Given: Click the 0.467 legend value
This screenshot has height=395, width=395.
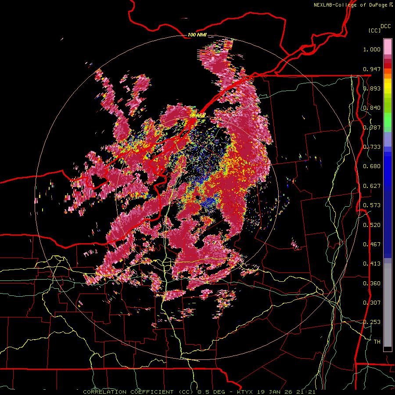Looking at the screenshot, I should (372, 244).
